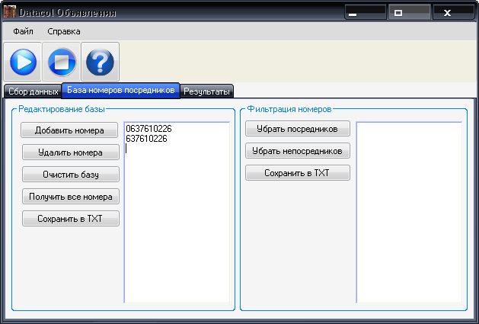479x324 pixels.
Task: Click the Удалить номера button
Action: pos(71,152)
